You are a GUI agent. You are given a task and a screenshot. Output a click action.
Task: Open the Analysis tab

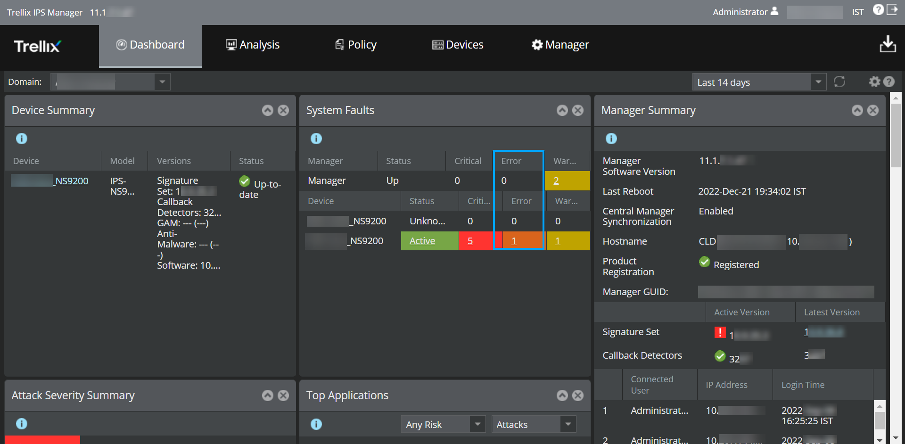(x=253, y=45)
